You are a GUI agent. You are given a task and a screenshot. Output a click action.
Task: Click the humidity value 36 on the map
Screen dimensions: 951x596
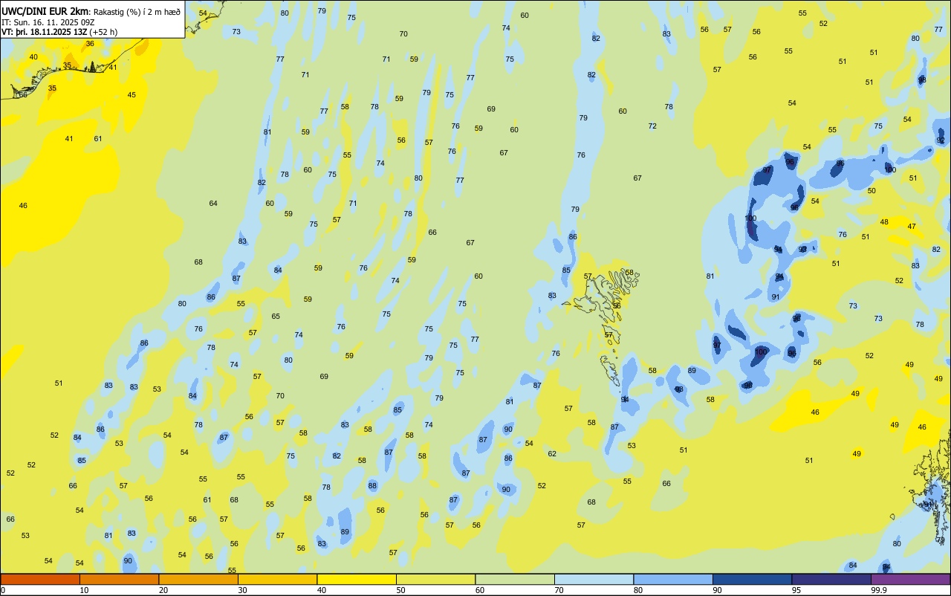click(x=90, y=44)
